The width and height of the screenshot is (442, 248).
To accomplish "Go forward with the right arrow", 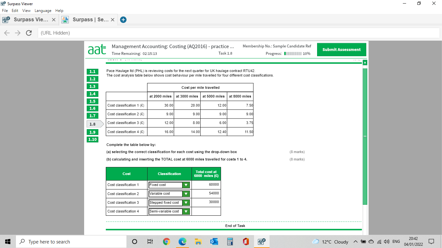I will click(x=18, y=33).
